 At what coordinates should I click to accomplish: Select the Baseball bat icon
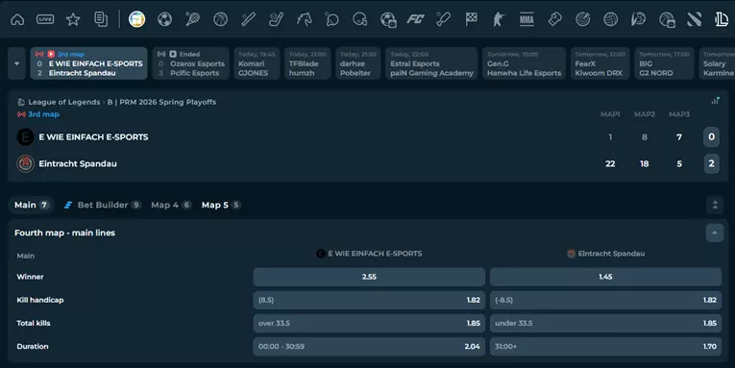pos(249,19)
